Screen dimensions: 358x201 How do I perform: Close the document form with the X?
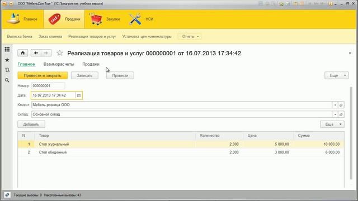(x=350, y=53)
